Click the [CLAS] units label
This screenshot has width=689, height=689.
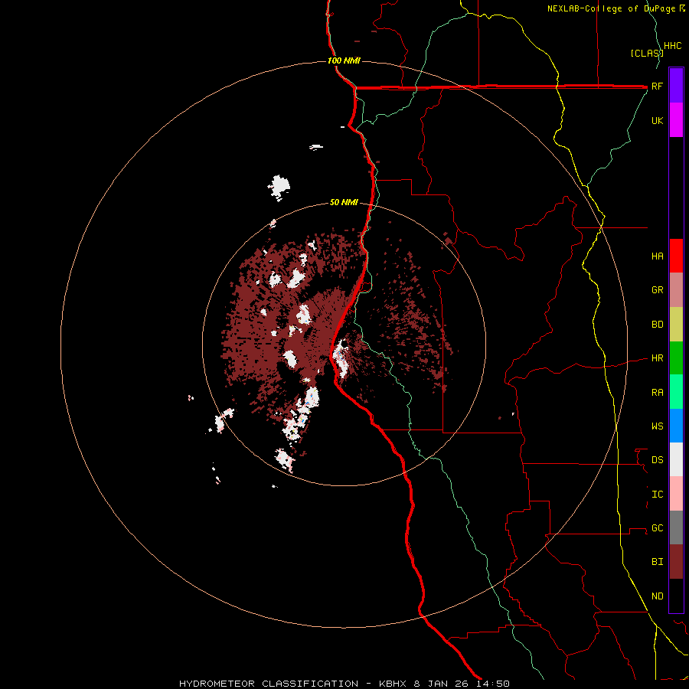[x=646, y=53]
